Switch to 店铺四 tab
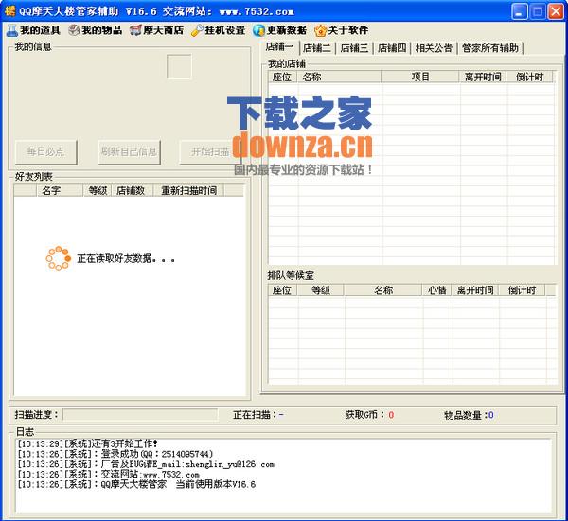Viewport: 568px width, 521px height. [392, 48]
